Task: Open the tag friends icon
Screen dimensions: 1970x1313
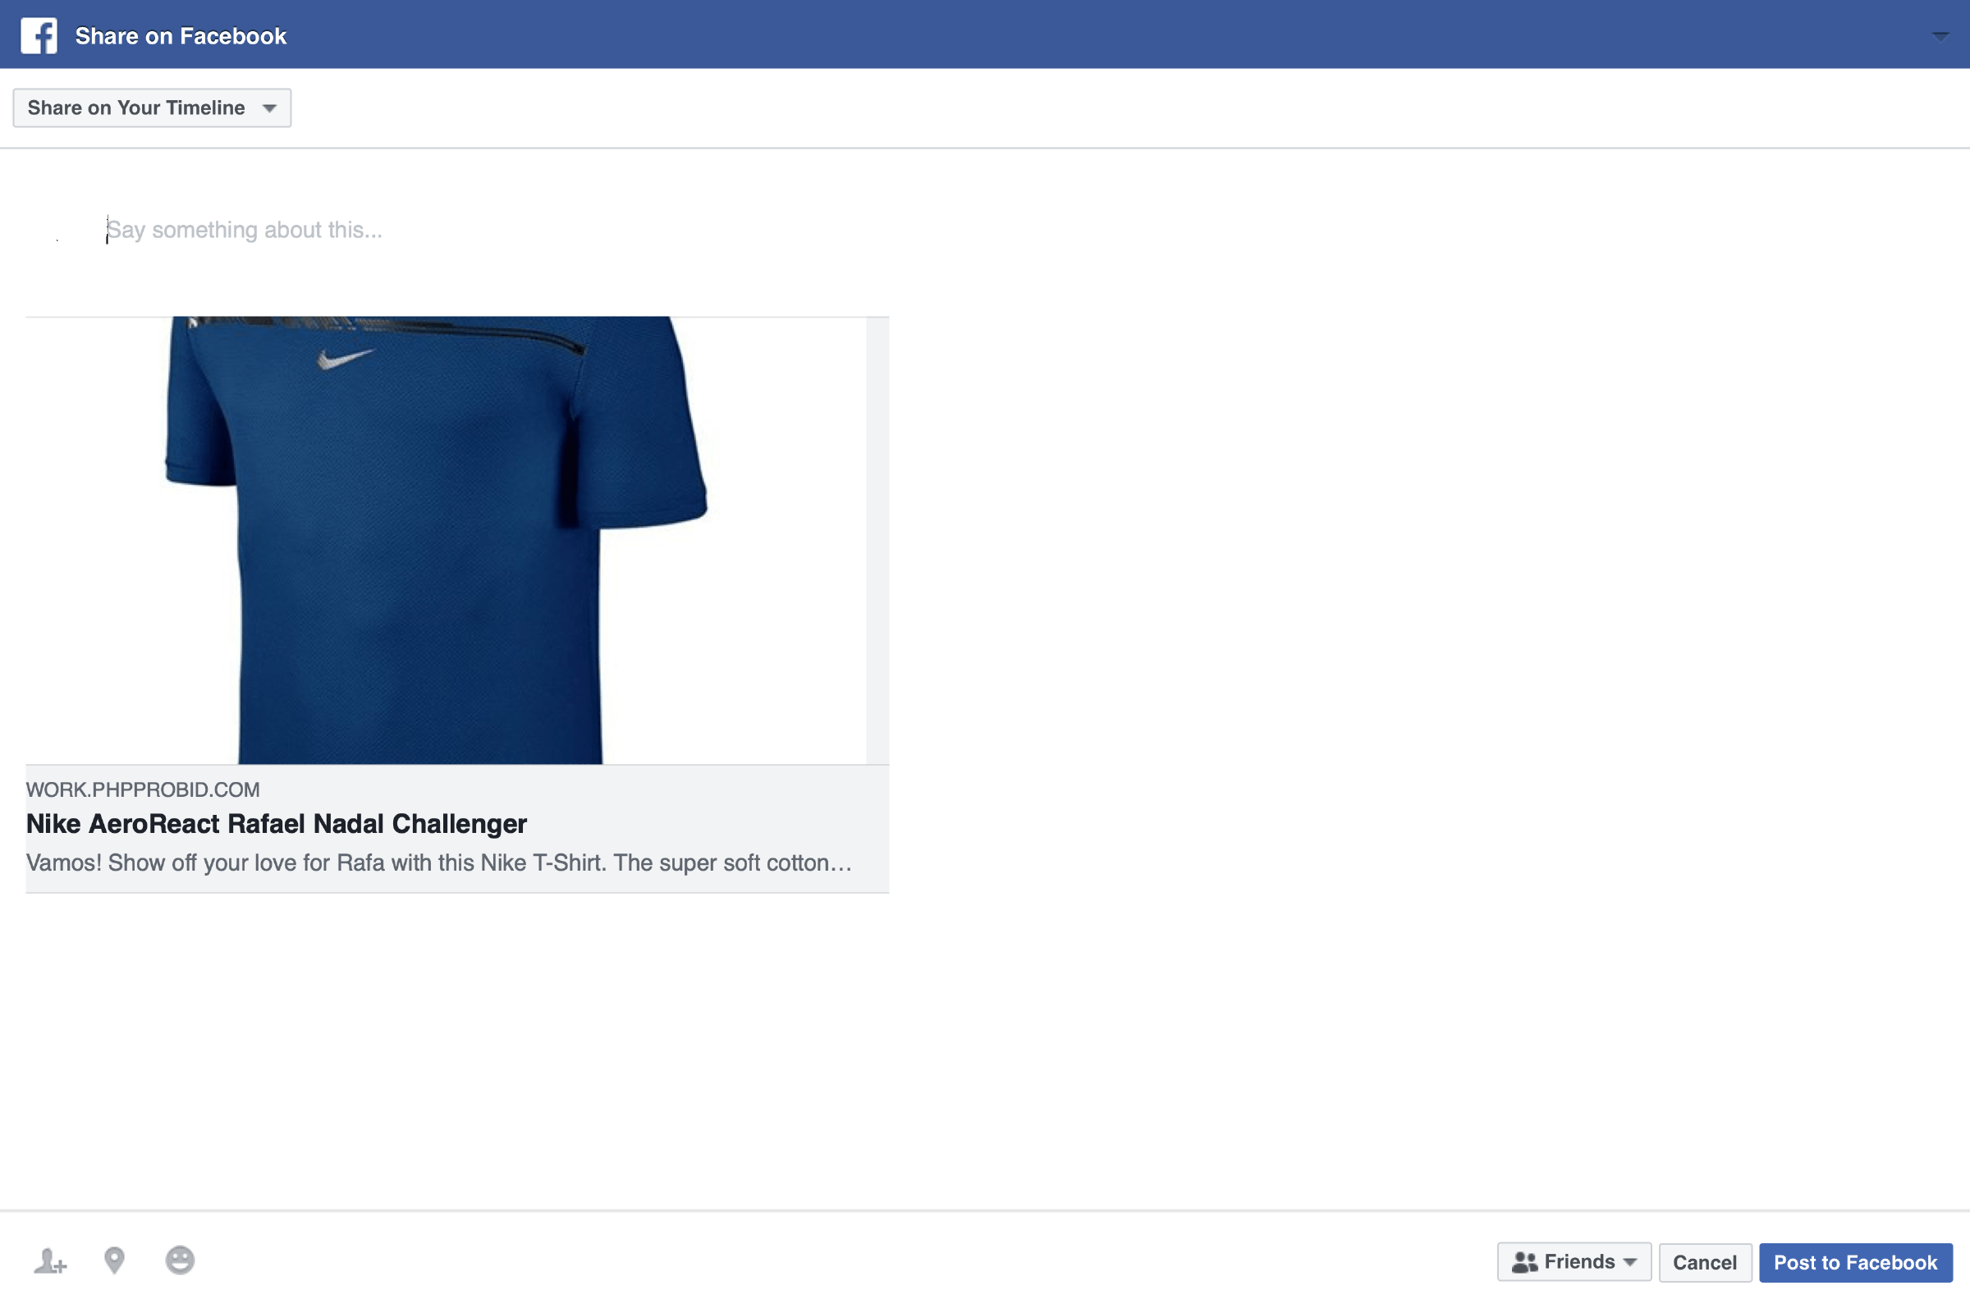Action: tap(49, 1260)
